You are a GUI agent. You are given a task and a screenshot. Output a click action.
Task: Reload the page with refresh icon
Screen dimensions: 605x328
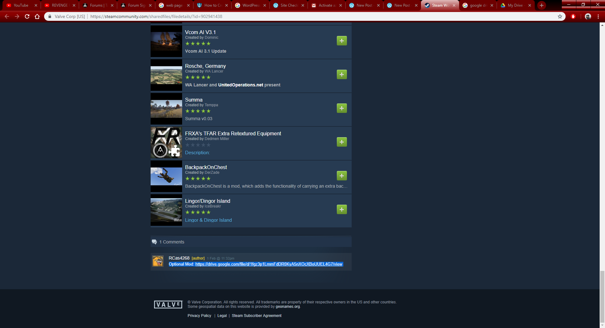tap(27, 16)
